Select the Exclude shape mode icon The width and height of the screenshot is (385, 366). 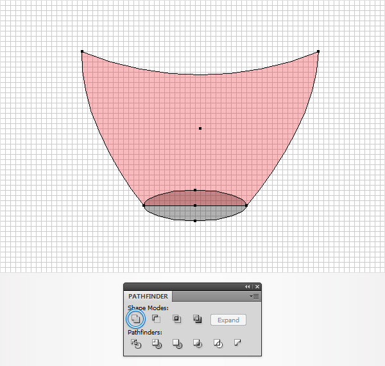pyautogui.click(x=198, y=319)
